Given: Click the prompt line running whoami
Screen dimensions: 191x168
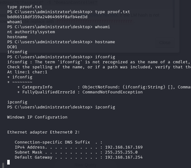Looking at the screenshot, I should (59, 27).
